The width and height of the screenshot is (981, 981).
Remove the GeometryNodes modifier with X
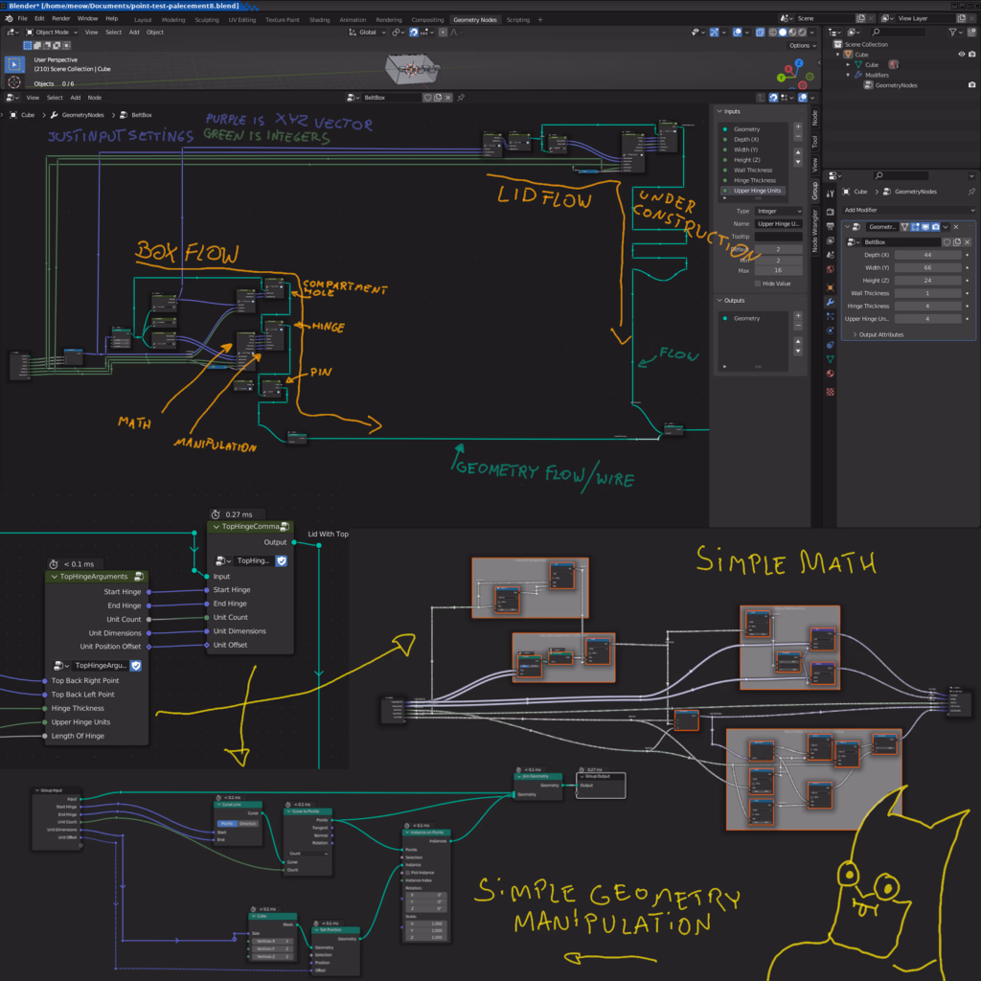[955, 227]
